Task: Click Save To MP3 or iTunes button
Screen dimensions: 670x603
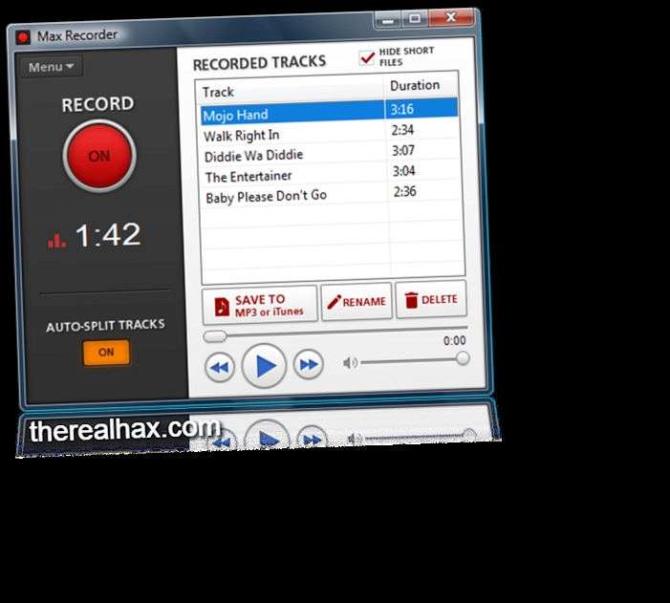Action: (x=260, y=305)
